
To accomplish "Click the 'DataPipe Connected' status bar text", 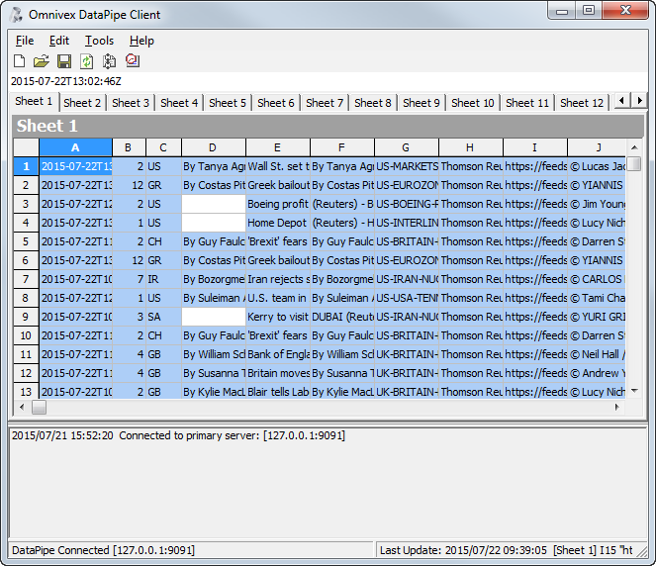I will 103,550.
